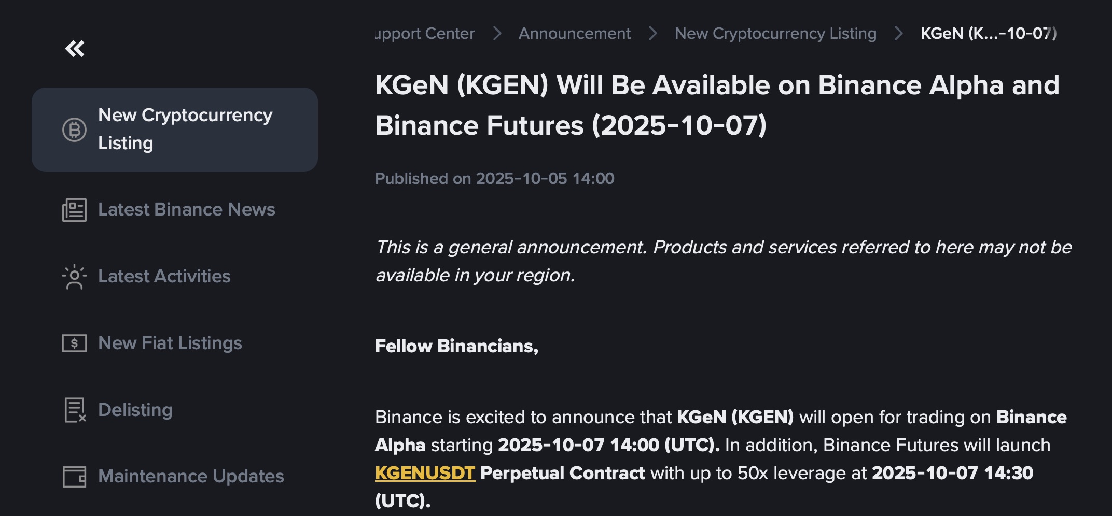Collapse the sidebar with double-chevron icon
This screenshot has height=516, width=1112.
click(75, 49)
